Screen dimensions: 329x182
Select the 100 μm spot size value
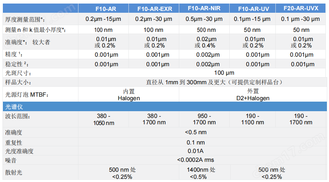pyautogui.click(x=224, y=73)
